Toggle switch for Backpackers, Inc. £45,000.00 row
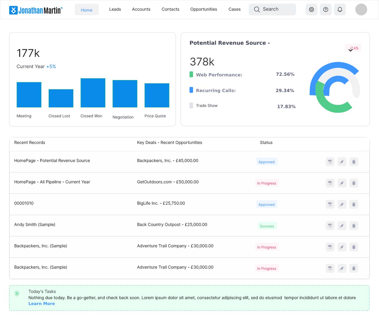The image size is (379, 316). [330, 162]
